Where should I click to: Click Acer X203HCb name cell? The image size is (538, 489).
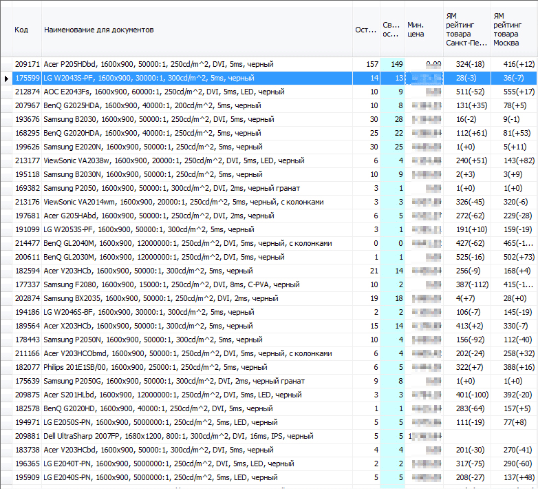tap(197, 326)
